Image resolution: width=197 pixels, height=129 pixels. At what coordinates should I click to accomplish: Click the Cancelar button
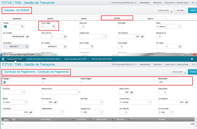(180, 10)
